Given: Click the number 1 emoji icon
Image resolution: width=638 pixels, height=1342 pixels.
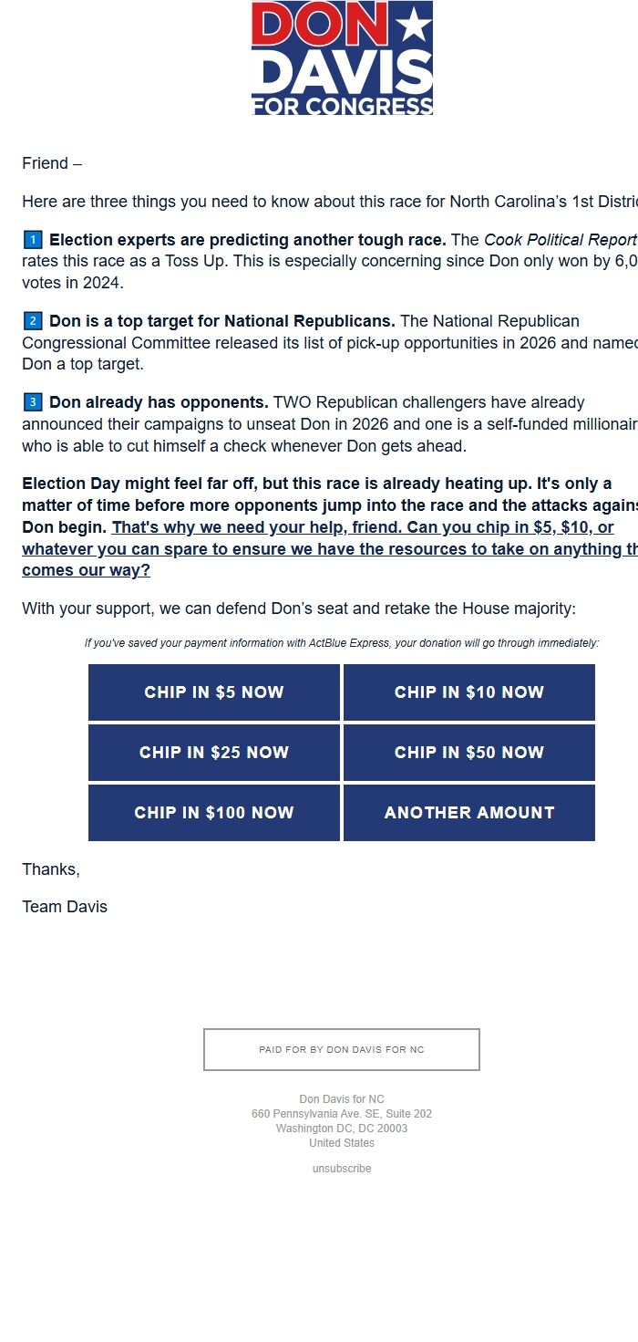Looking at the screenshot, I should pyautogui.click(x=33, y=240).
